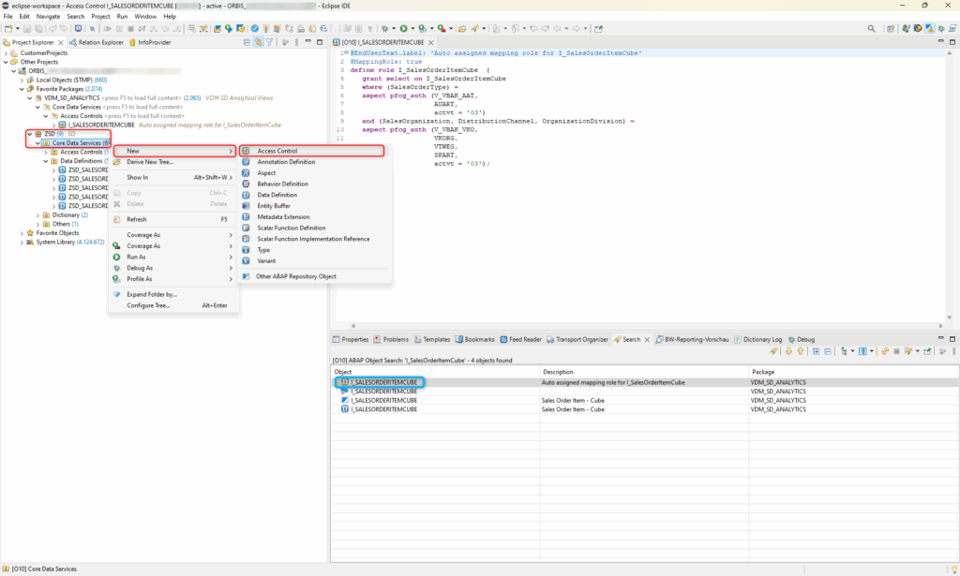Click the Run dropdown arrow in toolbar

click(x=413, y=29)
